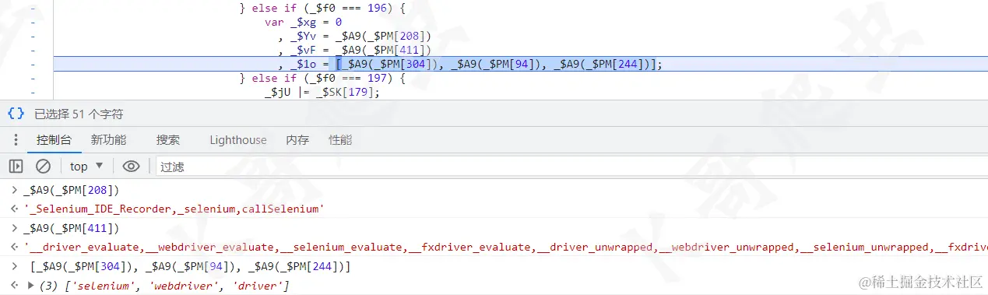This screenshot has width=988, height=295.
Task: Click the 'else if (_$f0 === 197)' line
Action: [x=322, y=78]
